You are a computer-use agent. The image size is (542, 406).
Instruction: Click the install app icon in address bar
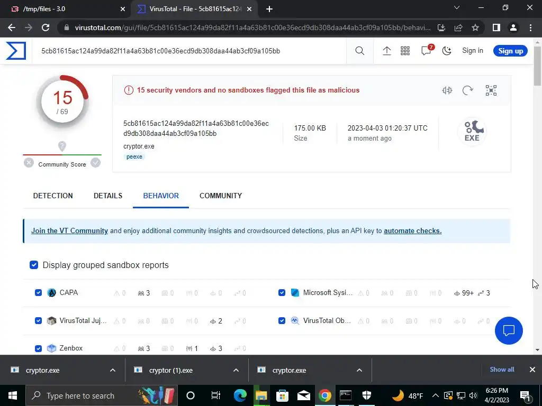(441, 27)
